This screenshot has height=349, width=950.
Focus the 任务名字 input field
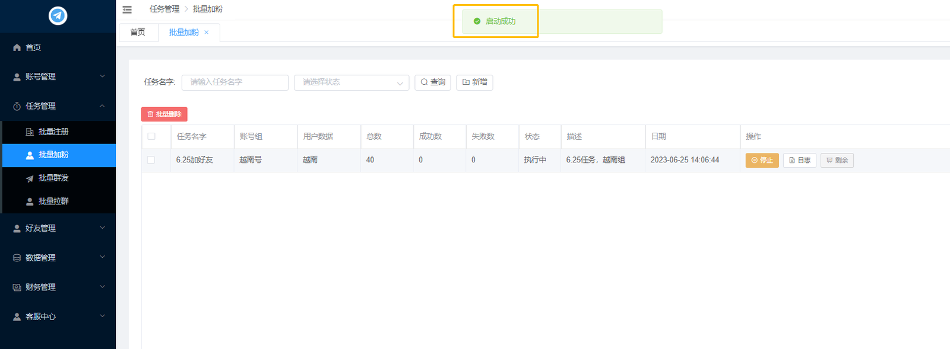click(235, 82)
